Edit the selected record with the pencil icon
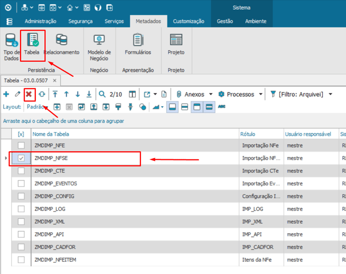Viewport: 346px width, 274px height. click(x=18, y=95)
